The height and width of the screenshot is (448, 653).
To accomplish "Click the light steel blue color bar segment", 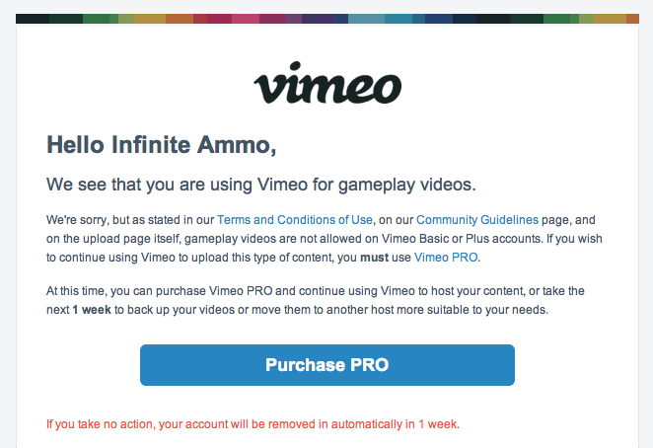I will pyautogui.click(x=367, y=19).
